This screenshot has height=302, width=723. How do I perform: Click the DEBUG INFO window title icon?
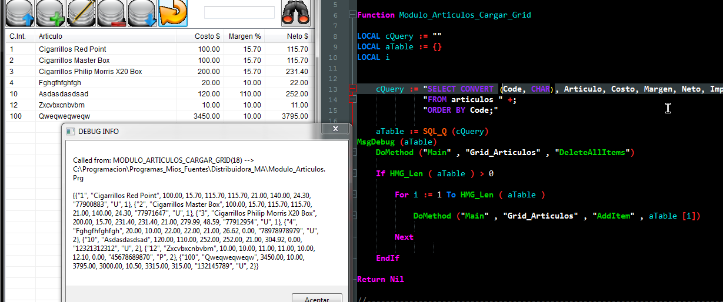click(x=70, y=132)
